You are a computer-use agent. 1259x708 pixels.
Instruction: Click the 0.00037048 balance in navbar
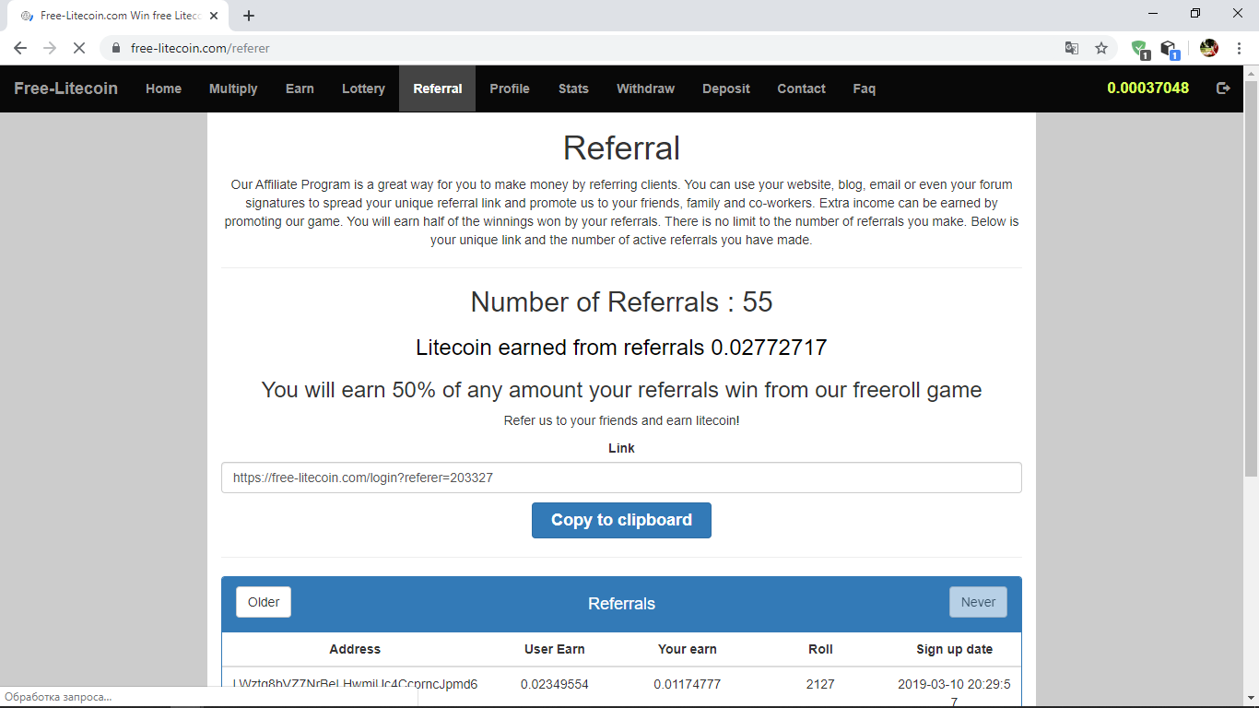(x=1148, y=88)
